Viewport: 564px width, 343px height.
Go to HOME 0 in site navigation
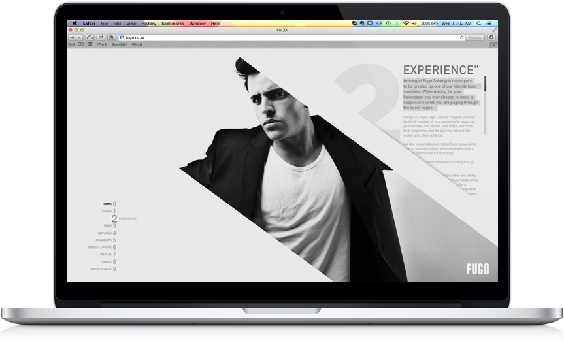[109, 204]
